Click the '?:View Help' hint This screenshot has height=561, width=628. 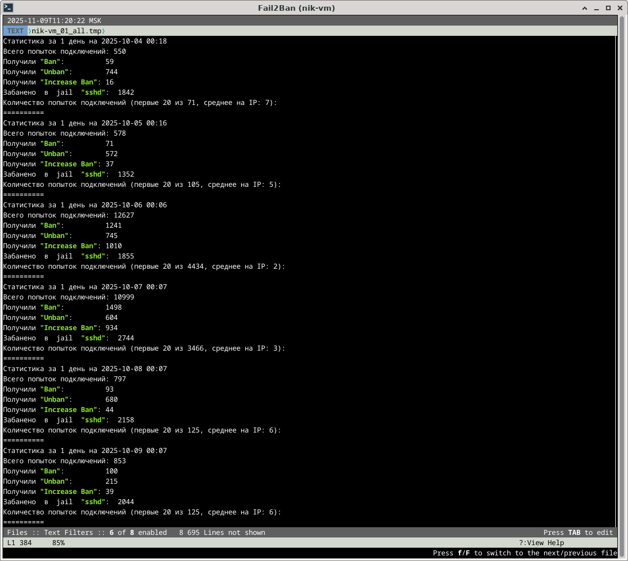pyautogui.click(x=541, y=543)
